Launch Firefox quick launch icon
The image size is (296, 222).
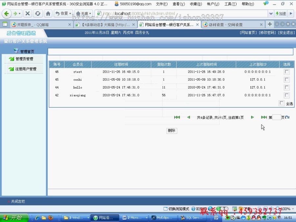tap(51, 218)
